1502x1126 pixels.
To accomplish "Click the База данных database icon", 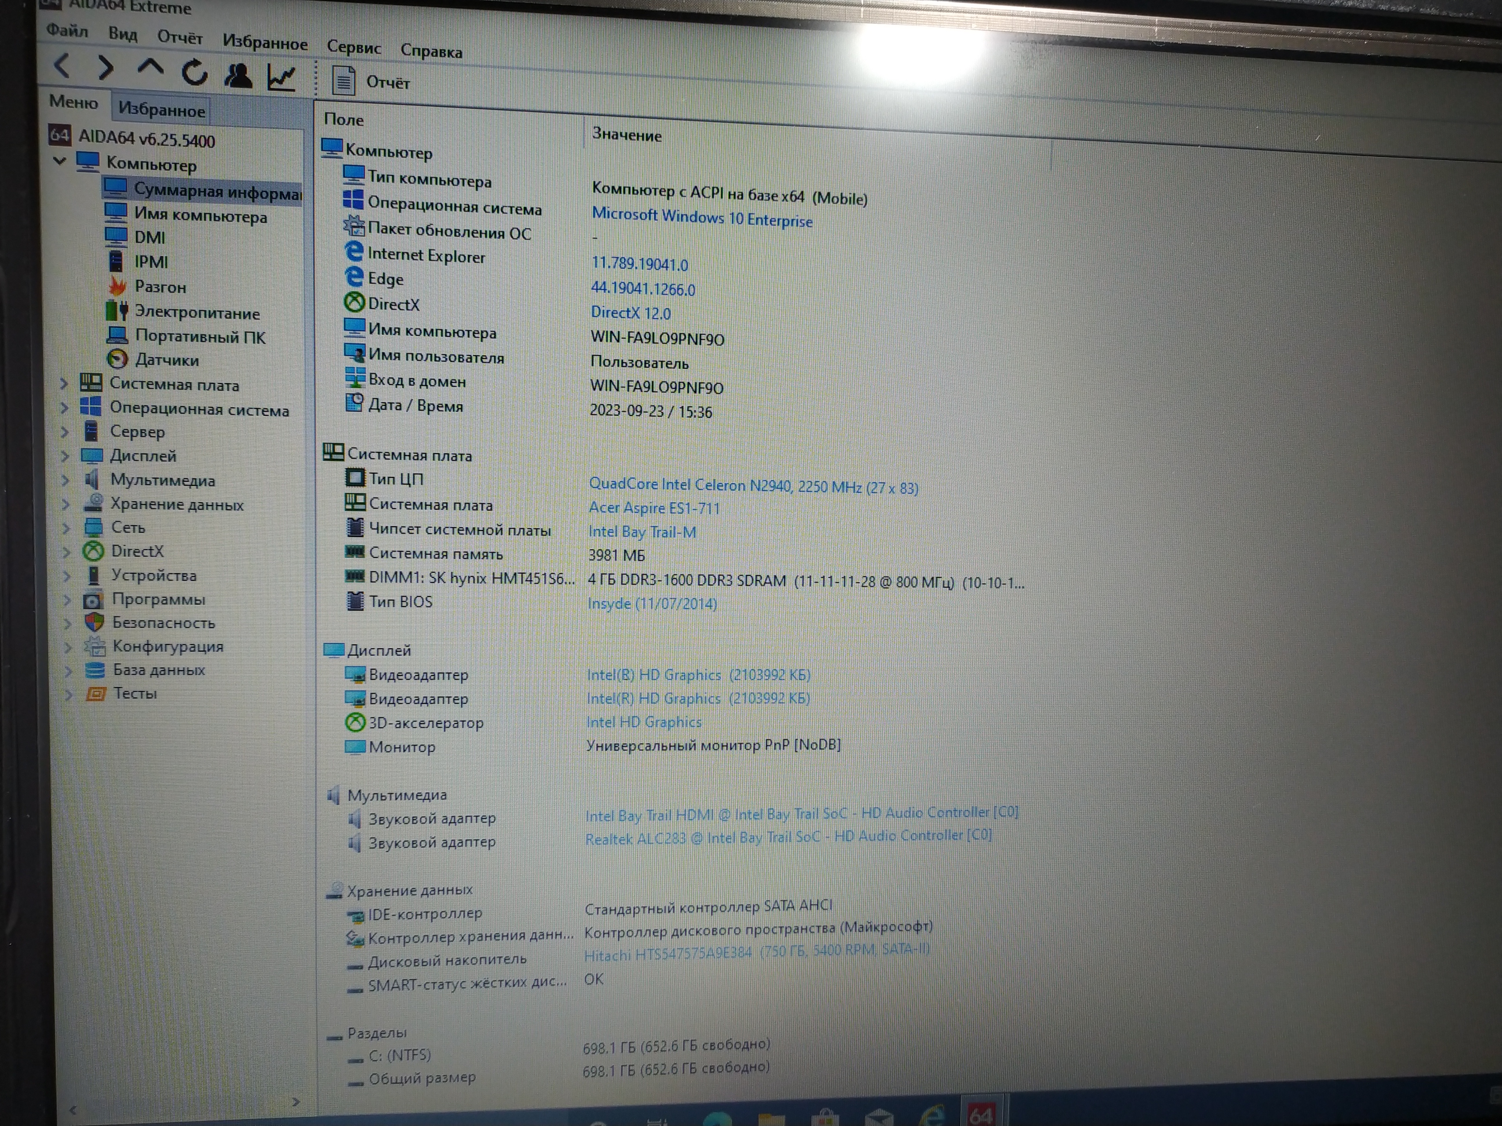I will pyautogui.click(x=95, y=670).
